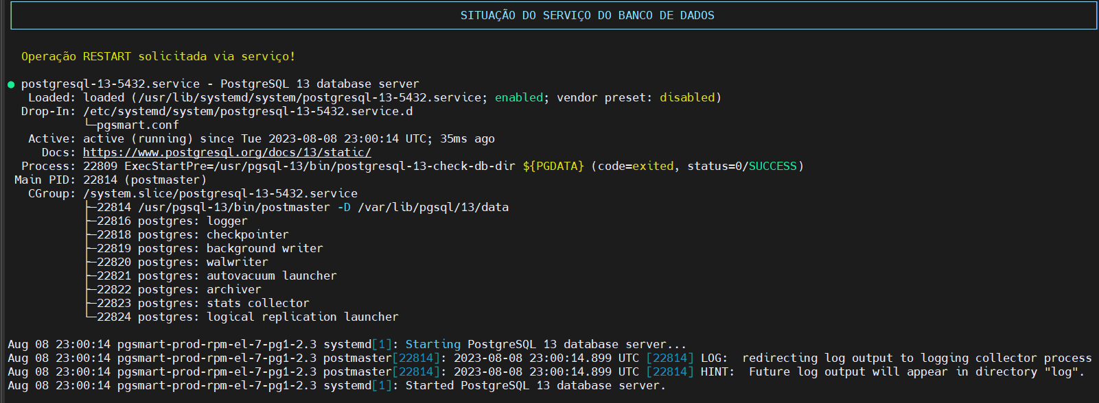The image size is (1099, 403).
Task: Select the '/var/lib/pgsql/13/data' data directory path
Action: 433,207
